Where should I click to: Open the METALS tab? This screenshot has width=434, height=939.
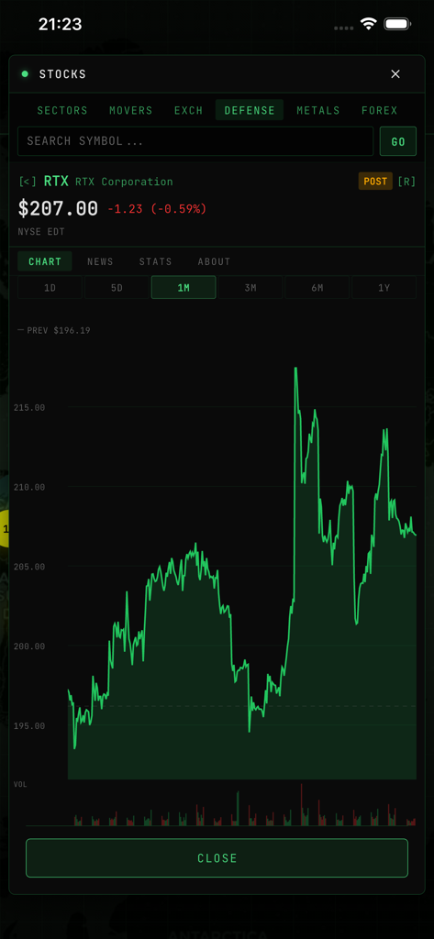tap(317, 110)
